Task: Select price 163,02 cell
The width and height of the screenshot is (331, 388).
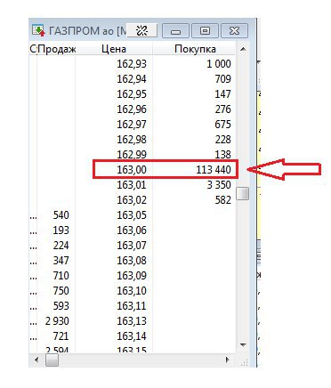Action: (x=132, y=200)
